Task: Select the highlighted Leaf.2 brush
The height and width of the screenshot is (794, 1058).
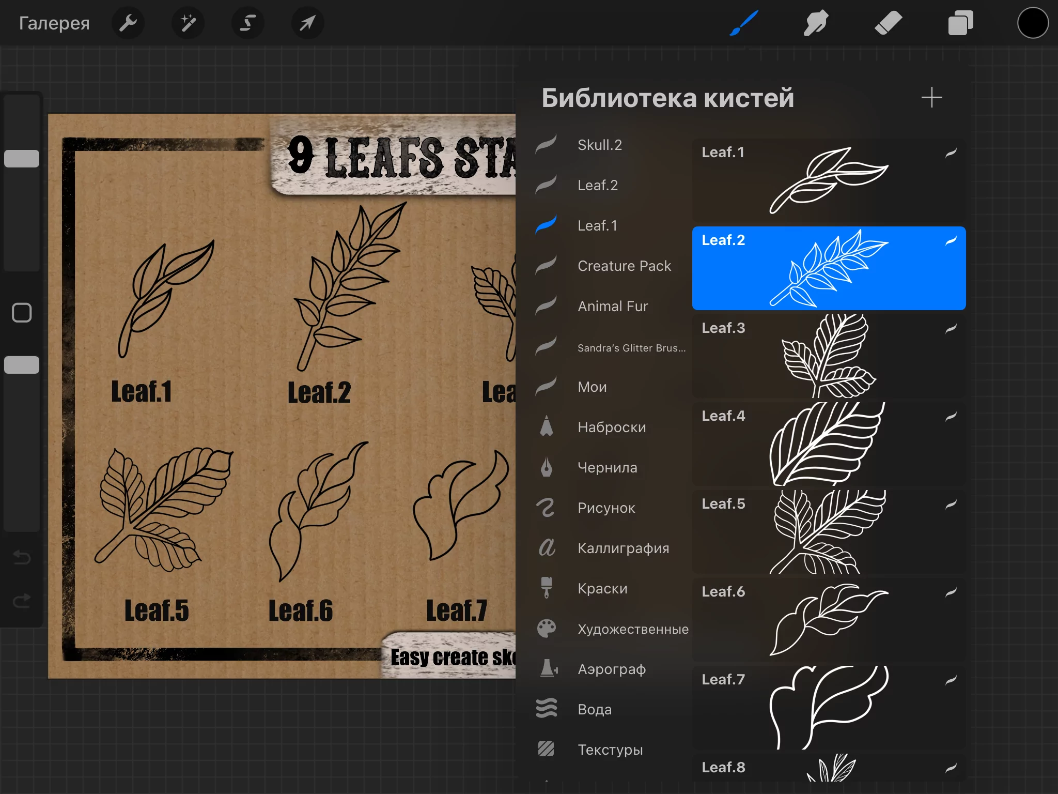Action: pyautogui.click(x=829, y=268)
